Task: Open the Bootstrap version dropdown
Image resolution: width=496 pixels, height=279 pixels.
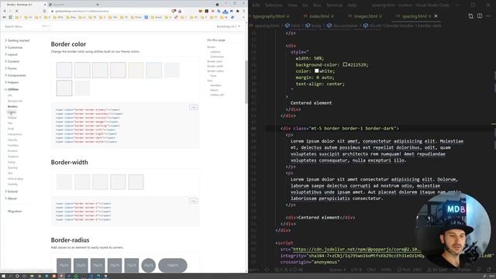Action: tap(228, 26)
